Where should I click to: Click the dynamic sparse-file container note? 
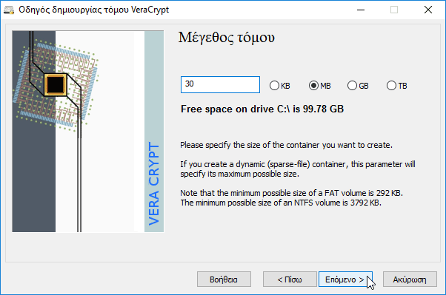coord(298,169)
